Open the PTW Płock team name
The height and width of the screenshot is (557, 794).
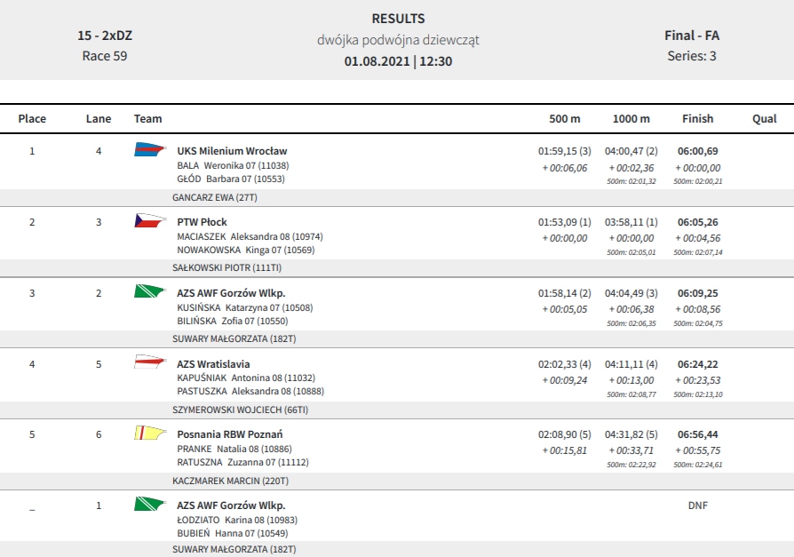coord(202,222)
